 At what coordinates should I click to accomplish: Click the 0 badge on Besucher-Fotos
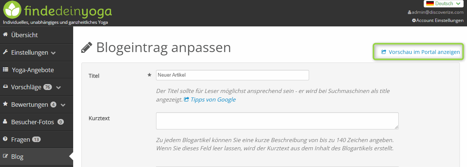click(60, 122)
